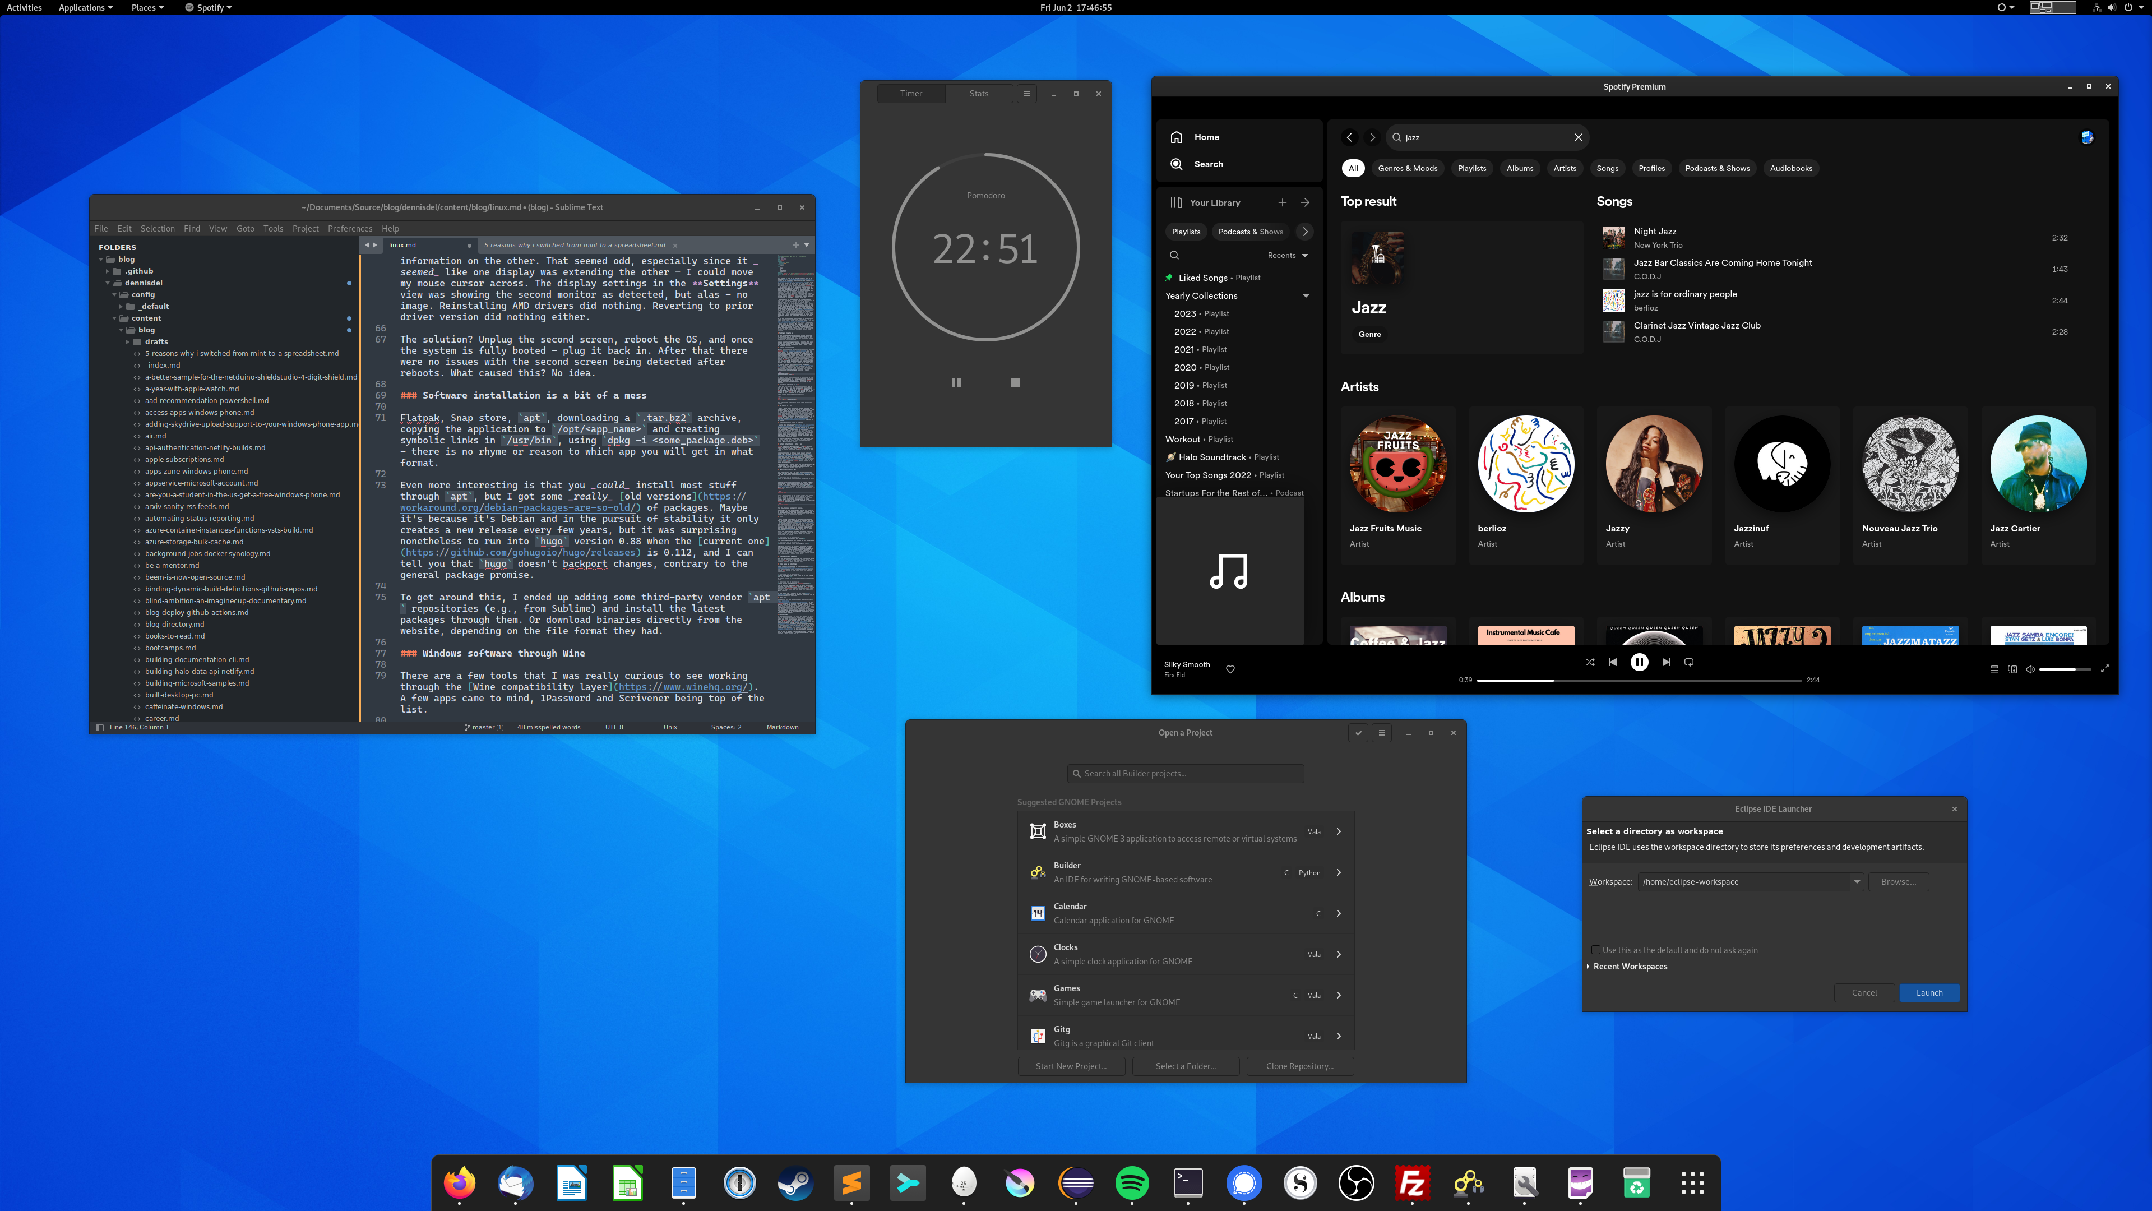Click Spotify back navigation arrow
The width and height of the screenshot is (2152, 1211).
point(1349,137)
